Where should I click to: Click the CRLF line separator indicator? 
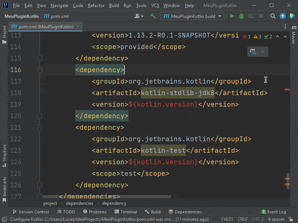tap(242, 219)
